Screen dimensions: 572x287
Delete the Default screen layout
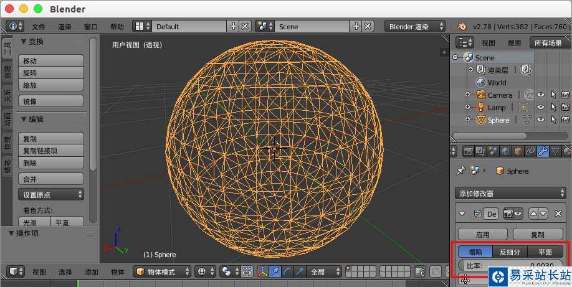coord(245,26)
